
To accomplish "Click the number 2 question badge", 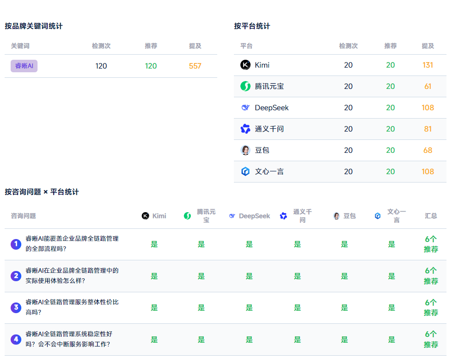I will [16, 276].
